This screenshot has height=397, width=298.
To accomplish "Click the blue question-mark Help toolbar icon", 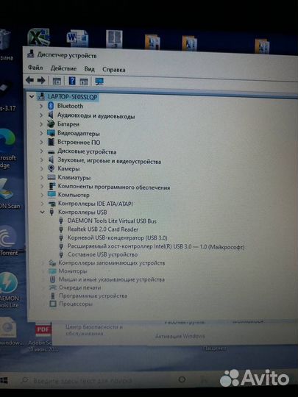I will tap(72, 81).
